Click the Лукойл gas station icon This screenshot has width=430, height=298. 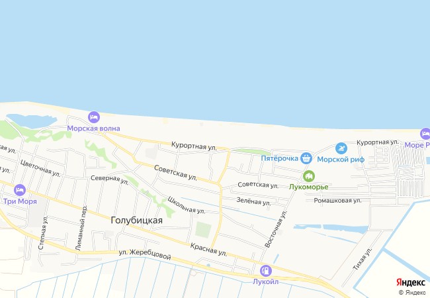(x=266, y=271)
